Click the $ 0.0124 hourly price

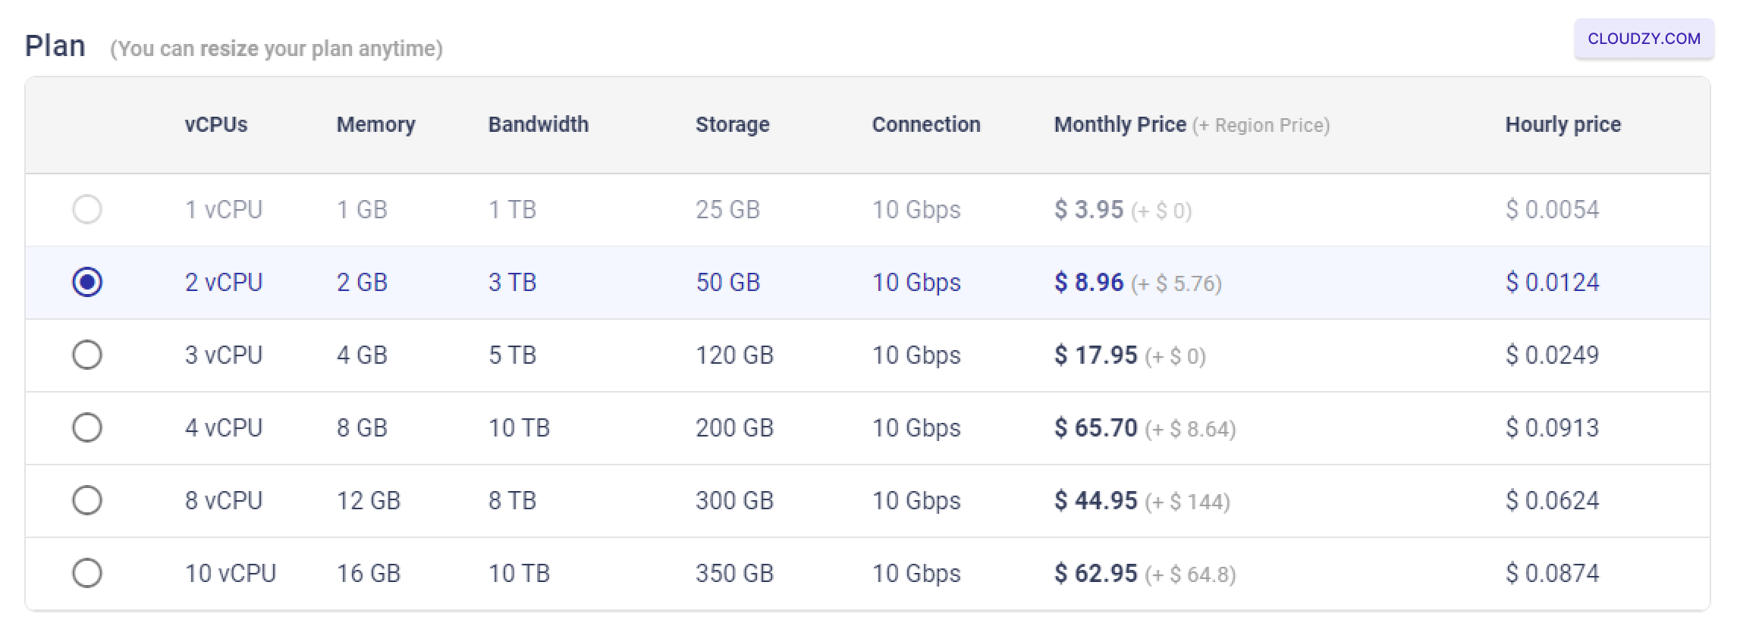[x=1552, y=282]
